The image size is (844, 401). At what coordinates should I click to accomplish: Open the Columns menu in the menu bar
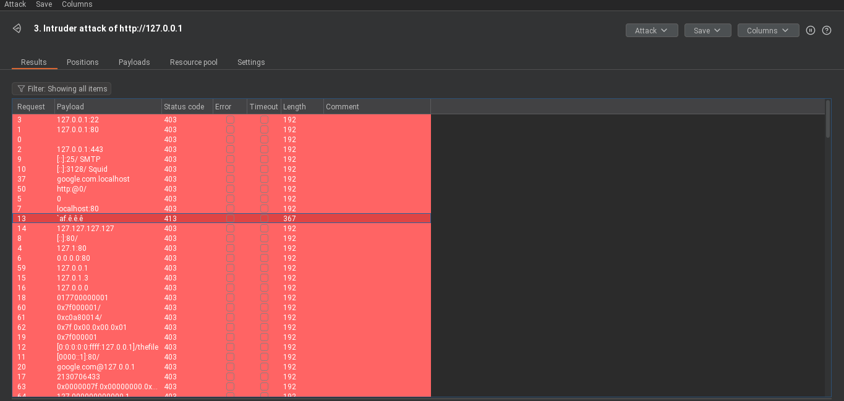click(x=77, y=4)
